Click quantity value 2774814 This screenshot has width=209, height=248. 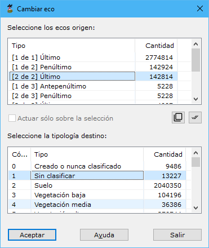tap(159, 57)
